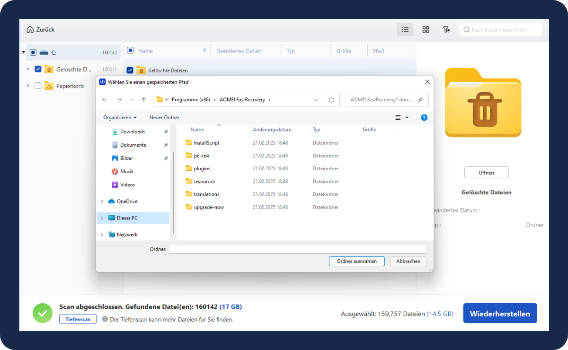This screenshot has height=350, width=568.
Task: Click the dialog sidebar scrollbar
Action: pyautogui.click(x=173, y=192)
